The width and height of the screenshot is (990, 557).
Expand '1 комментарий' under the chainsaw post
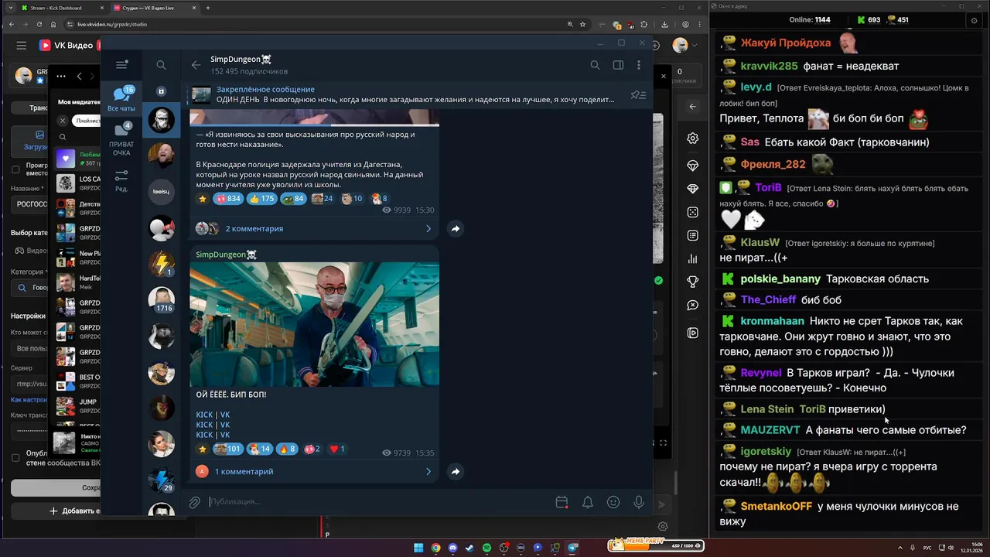(x=314, y=471)
